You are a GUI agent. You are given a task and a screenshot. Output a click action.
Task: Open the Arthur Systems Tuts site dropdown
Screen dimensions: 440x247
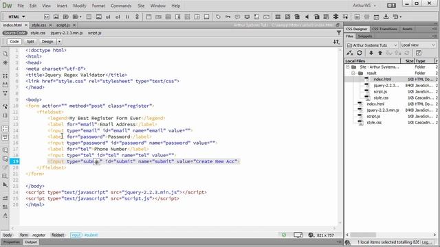click(372, 45)
